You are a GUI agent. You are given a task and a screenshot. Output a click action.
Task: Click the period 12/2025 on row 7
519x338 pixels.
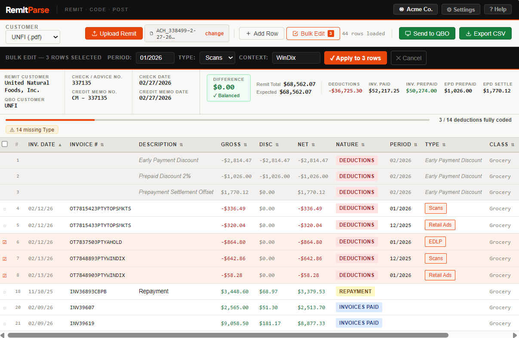pos(400,259)
